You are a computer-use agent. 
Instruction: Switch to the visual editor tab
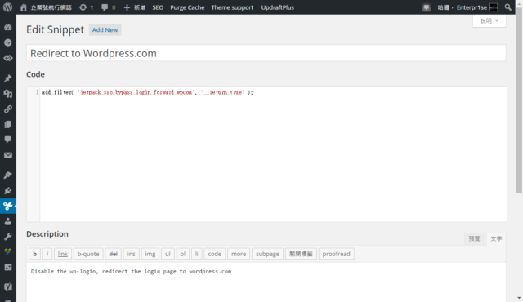tap(474, 238)
